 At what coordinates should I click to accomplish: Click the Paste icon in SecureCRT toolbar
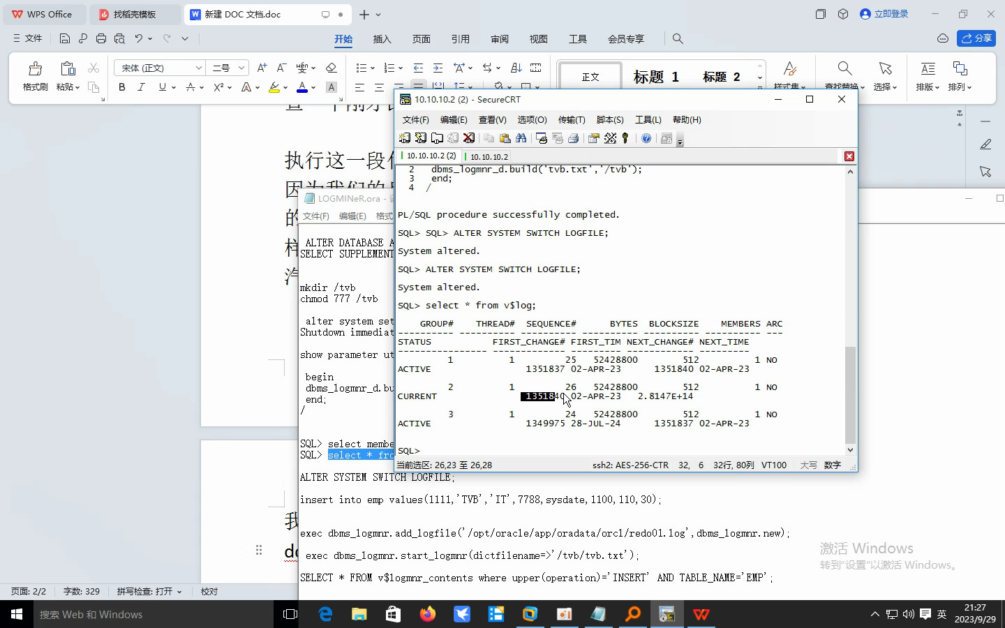coord(506,138)
